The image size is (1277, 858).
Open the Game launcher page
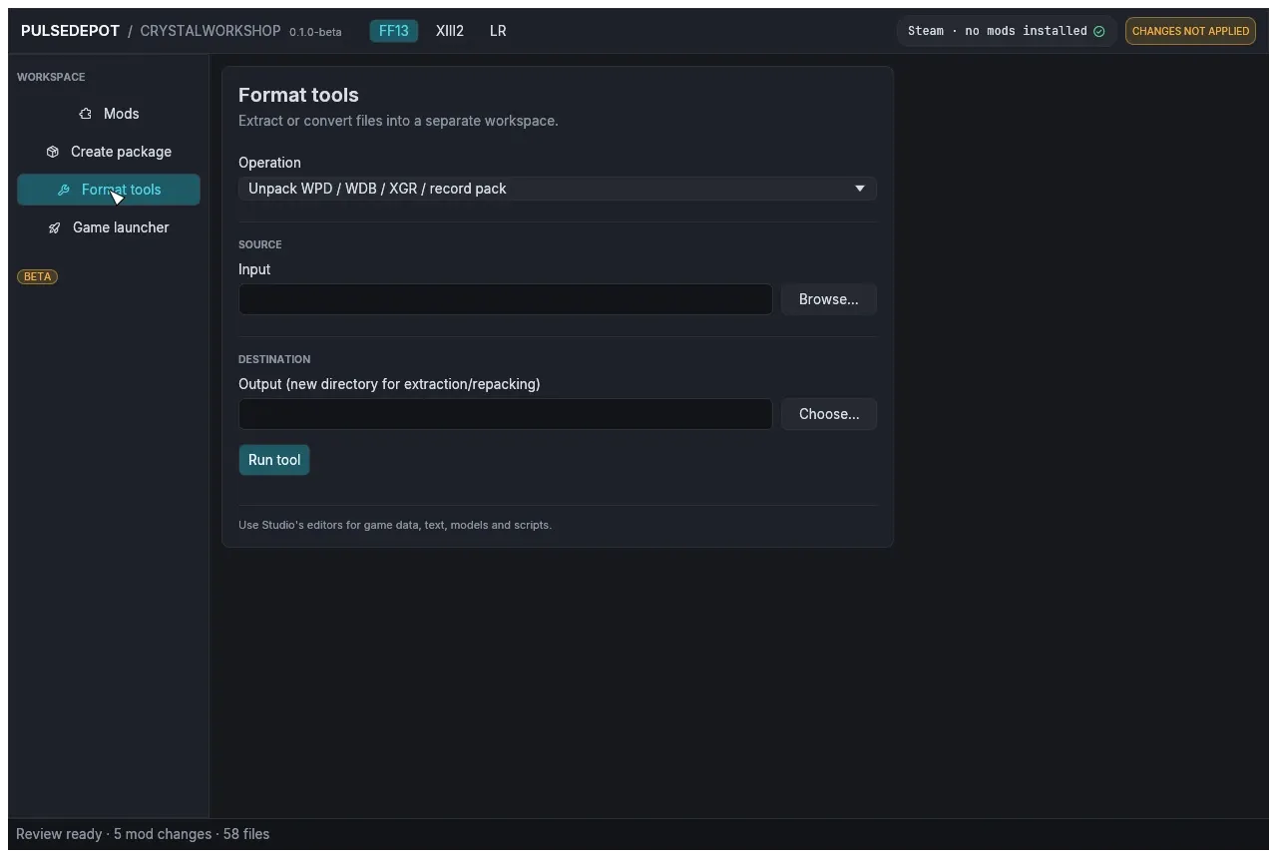point(109,227)
